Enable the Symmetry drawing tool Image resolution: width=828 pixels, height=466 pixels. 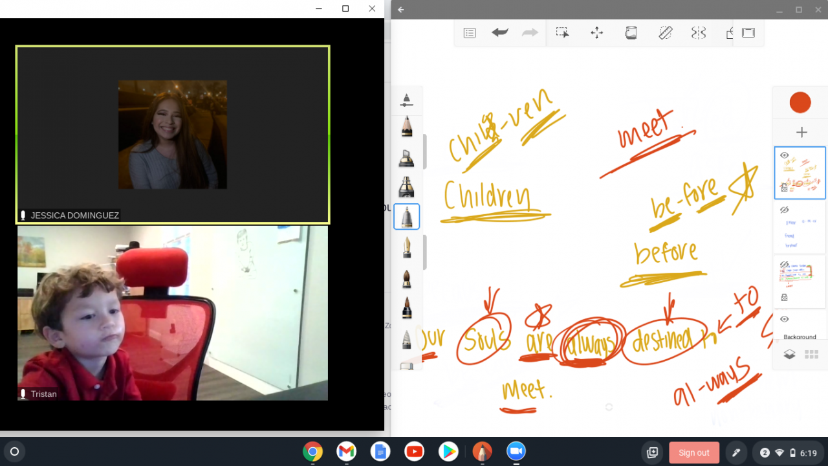699,33
